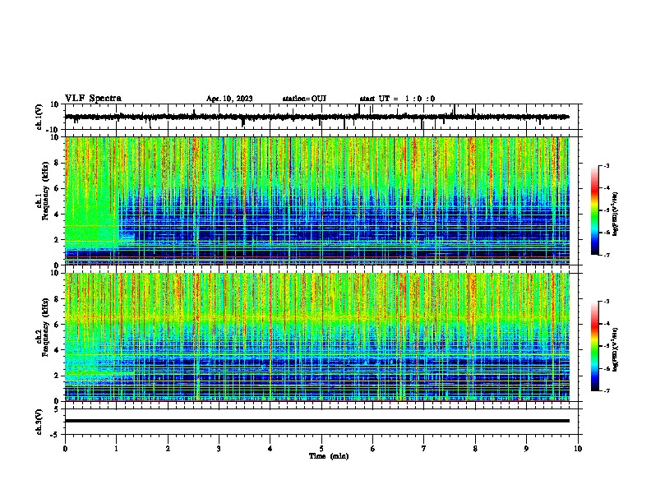This screenshot has height=503, width=651.
Task: Click time axis tick label "5"
Action: click(x=321, y=449)
